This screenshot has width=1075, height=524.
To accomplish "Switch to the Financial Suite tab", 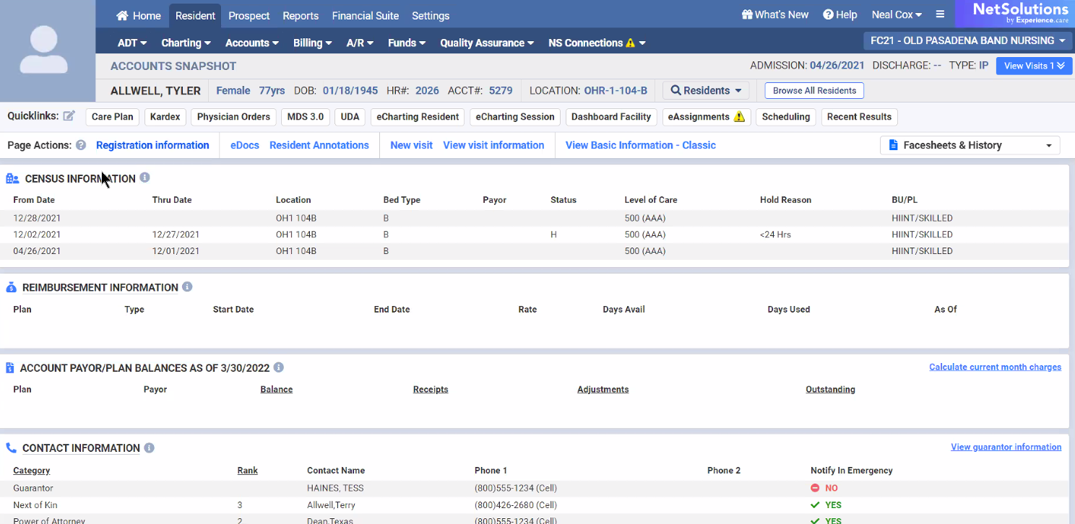I will (x=366, y=15).
